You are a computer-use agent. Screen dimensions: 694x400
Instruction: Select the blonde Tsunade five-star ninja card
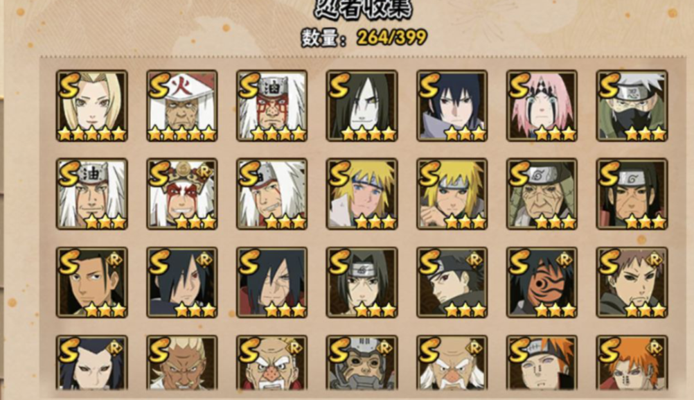click(91, 105)
